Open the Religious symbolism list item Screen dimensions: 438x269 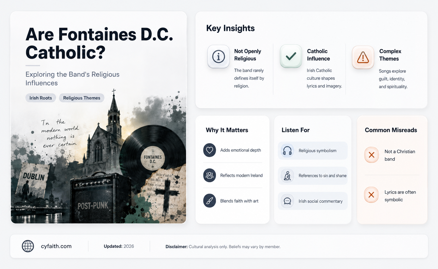[313, 151]
